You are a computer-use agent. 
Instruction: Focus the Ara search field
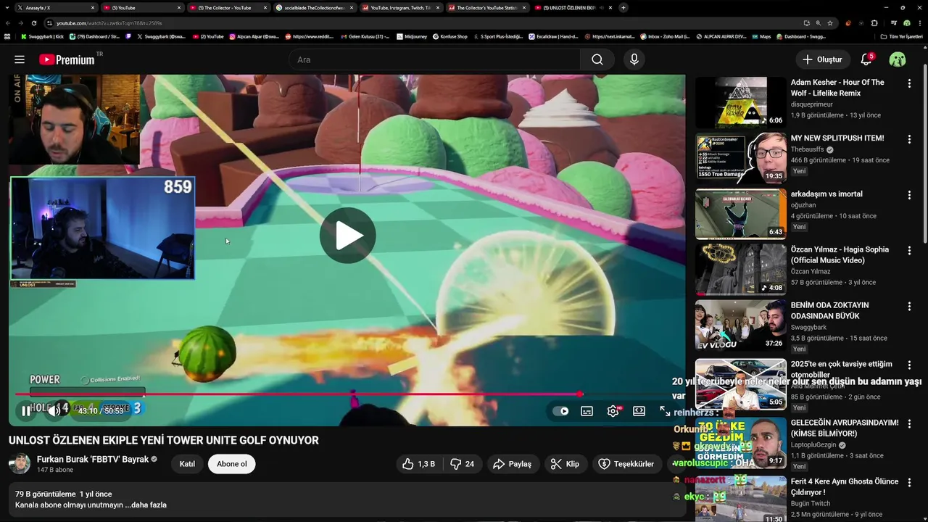(435, 59)
